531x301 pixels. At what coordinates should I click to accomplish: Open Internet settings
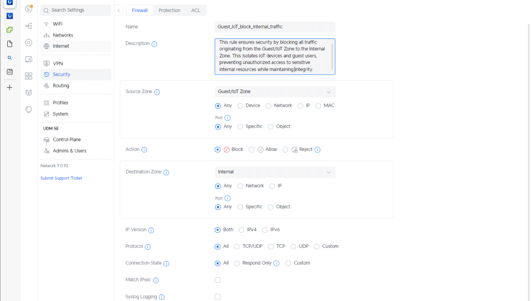(75, 46)
